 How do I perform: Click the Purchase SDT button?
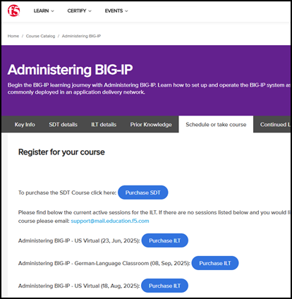pyautogui.click(x=143, y=193)
